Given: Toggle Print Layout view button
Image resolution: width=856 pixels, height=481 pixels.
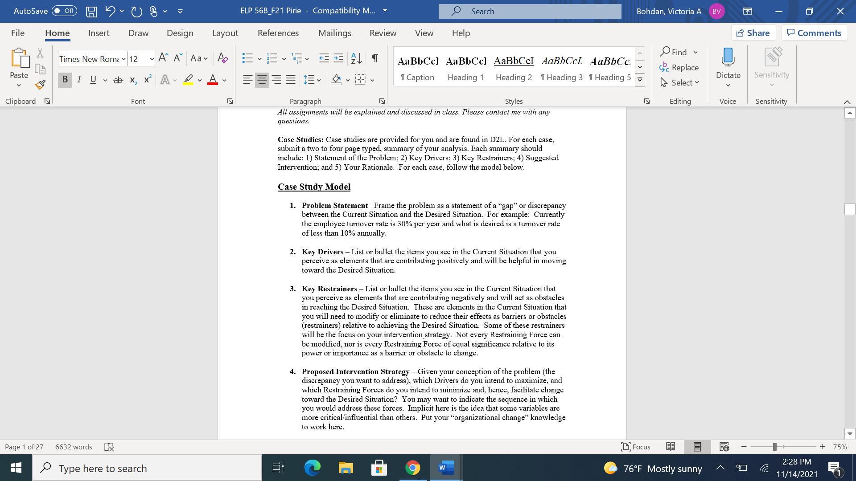Looking at the screenshot, I should click(x=697, y=447).
